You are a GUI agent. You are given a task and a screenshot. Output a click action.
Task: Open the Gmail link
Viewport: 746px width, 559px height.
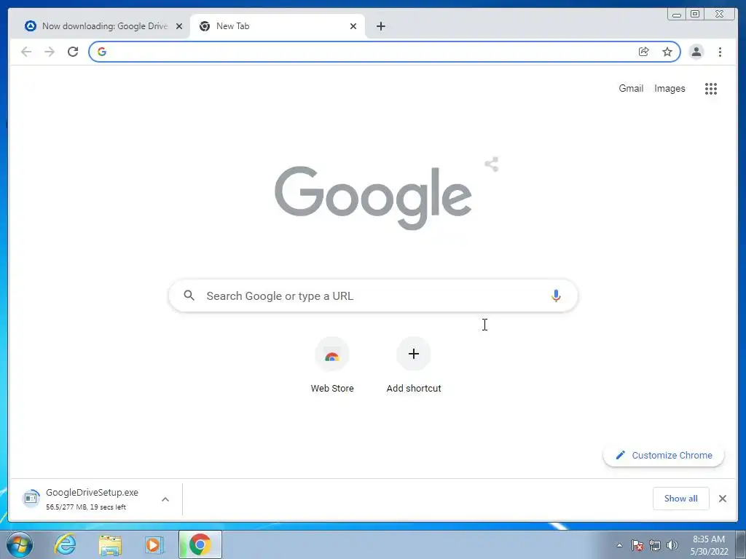click(631, 88)
